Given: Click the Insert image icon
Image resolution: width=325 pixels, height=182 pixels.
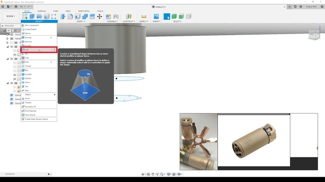Looking at the screenshot, I should [156, 16].
